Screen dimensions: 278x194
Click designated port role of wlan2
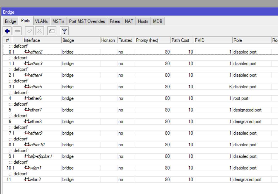coord(247,180)
